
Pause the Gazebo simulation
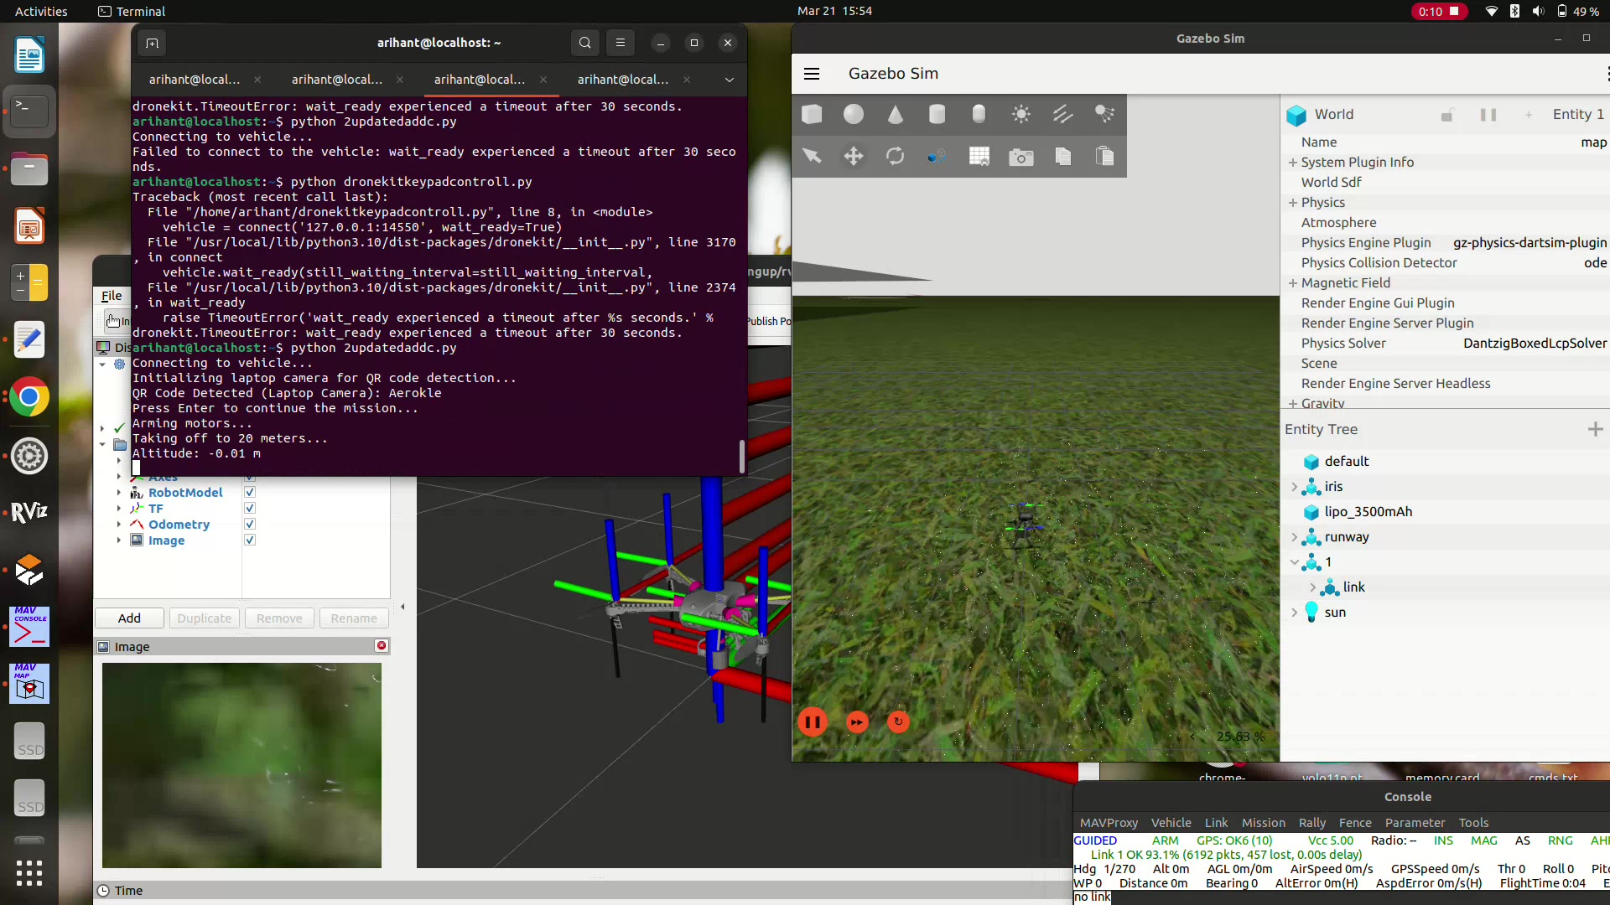pos(813,721)
